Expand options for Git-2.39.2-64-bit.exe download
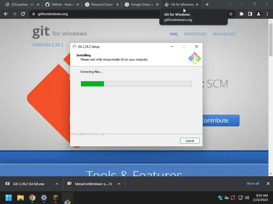The height and width of the screenshot is (204, 273). 57,184
